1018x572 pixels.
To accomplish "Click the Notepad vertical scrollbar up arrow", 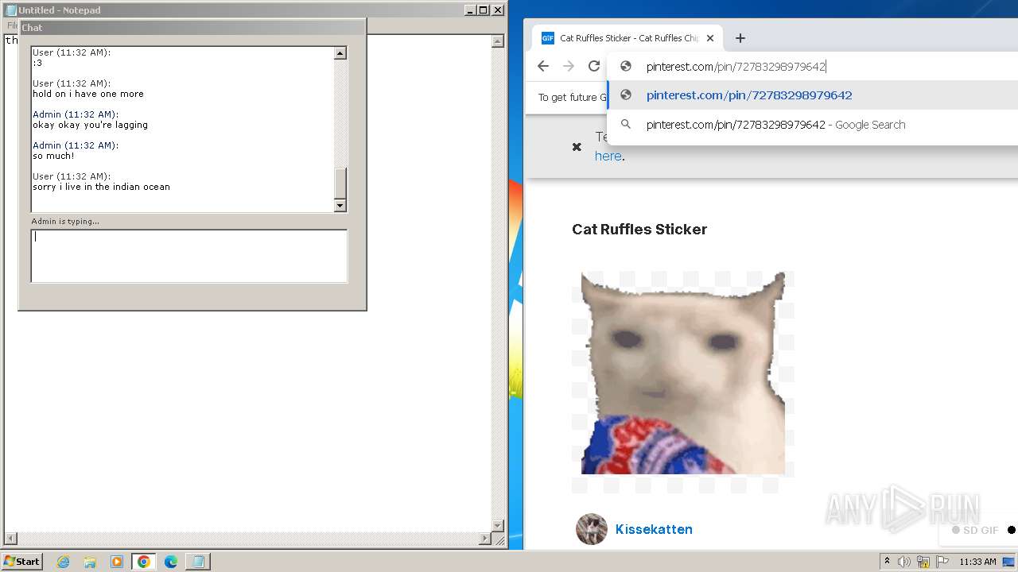I will click(x=499, y=41).
